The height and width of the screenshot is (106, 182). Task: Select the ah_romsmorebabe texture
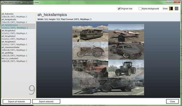[18, 49]
